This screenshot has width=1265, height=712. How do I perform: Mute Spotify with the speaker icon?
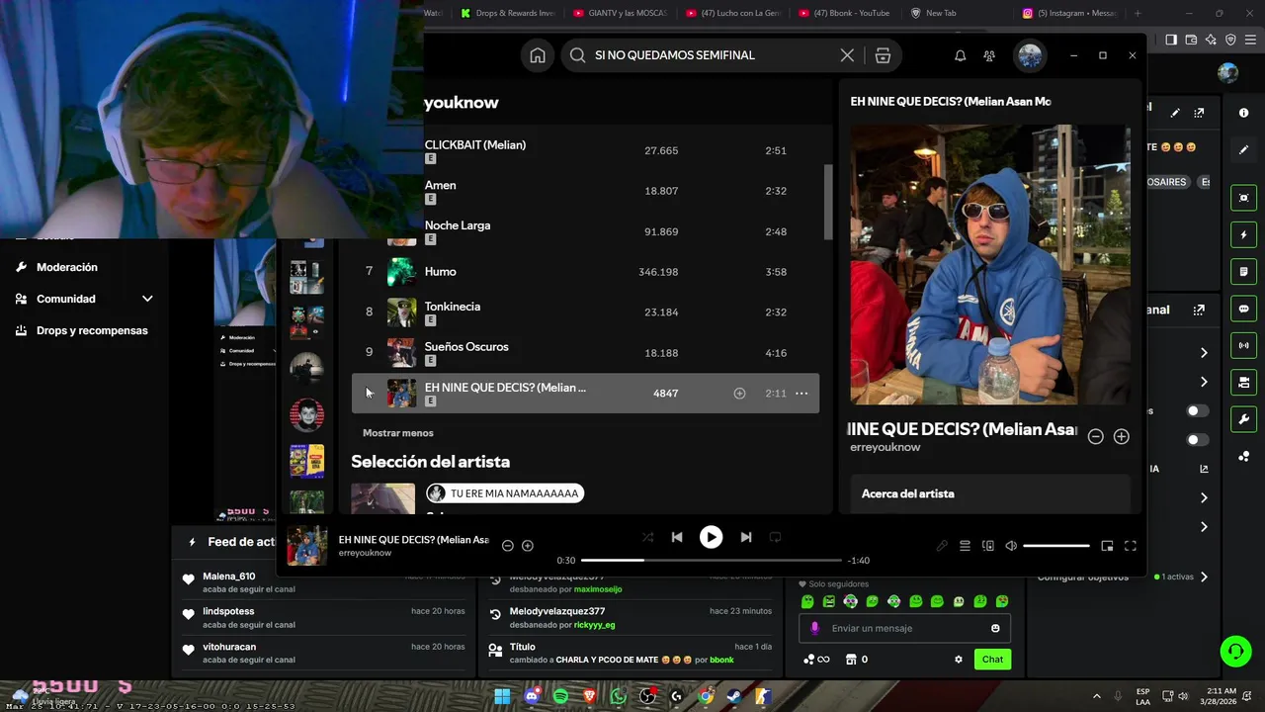1011,546
